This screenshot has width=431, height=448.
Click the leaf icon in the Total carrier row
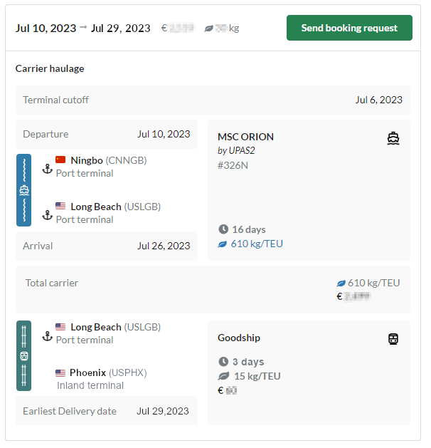click(x=341, y=283)
